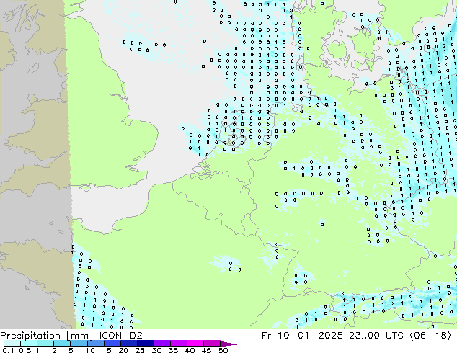457x353 pixels.
Task: Click the 25–30 mm dark blue swatch
Action: coord(145,344)
